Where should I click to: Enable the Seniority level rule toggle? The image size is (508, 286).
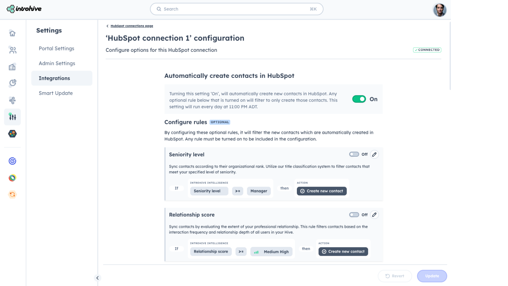click(354, 154)
